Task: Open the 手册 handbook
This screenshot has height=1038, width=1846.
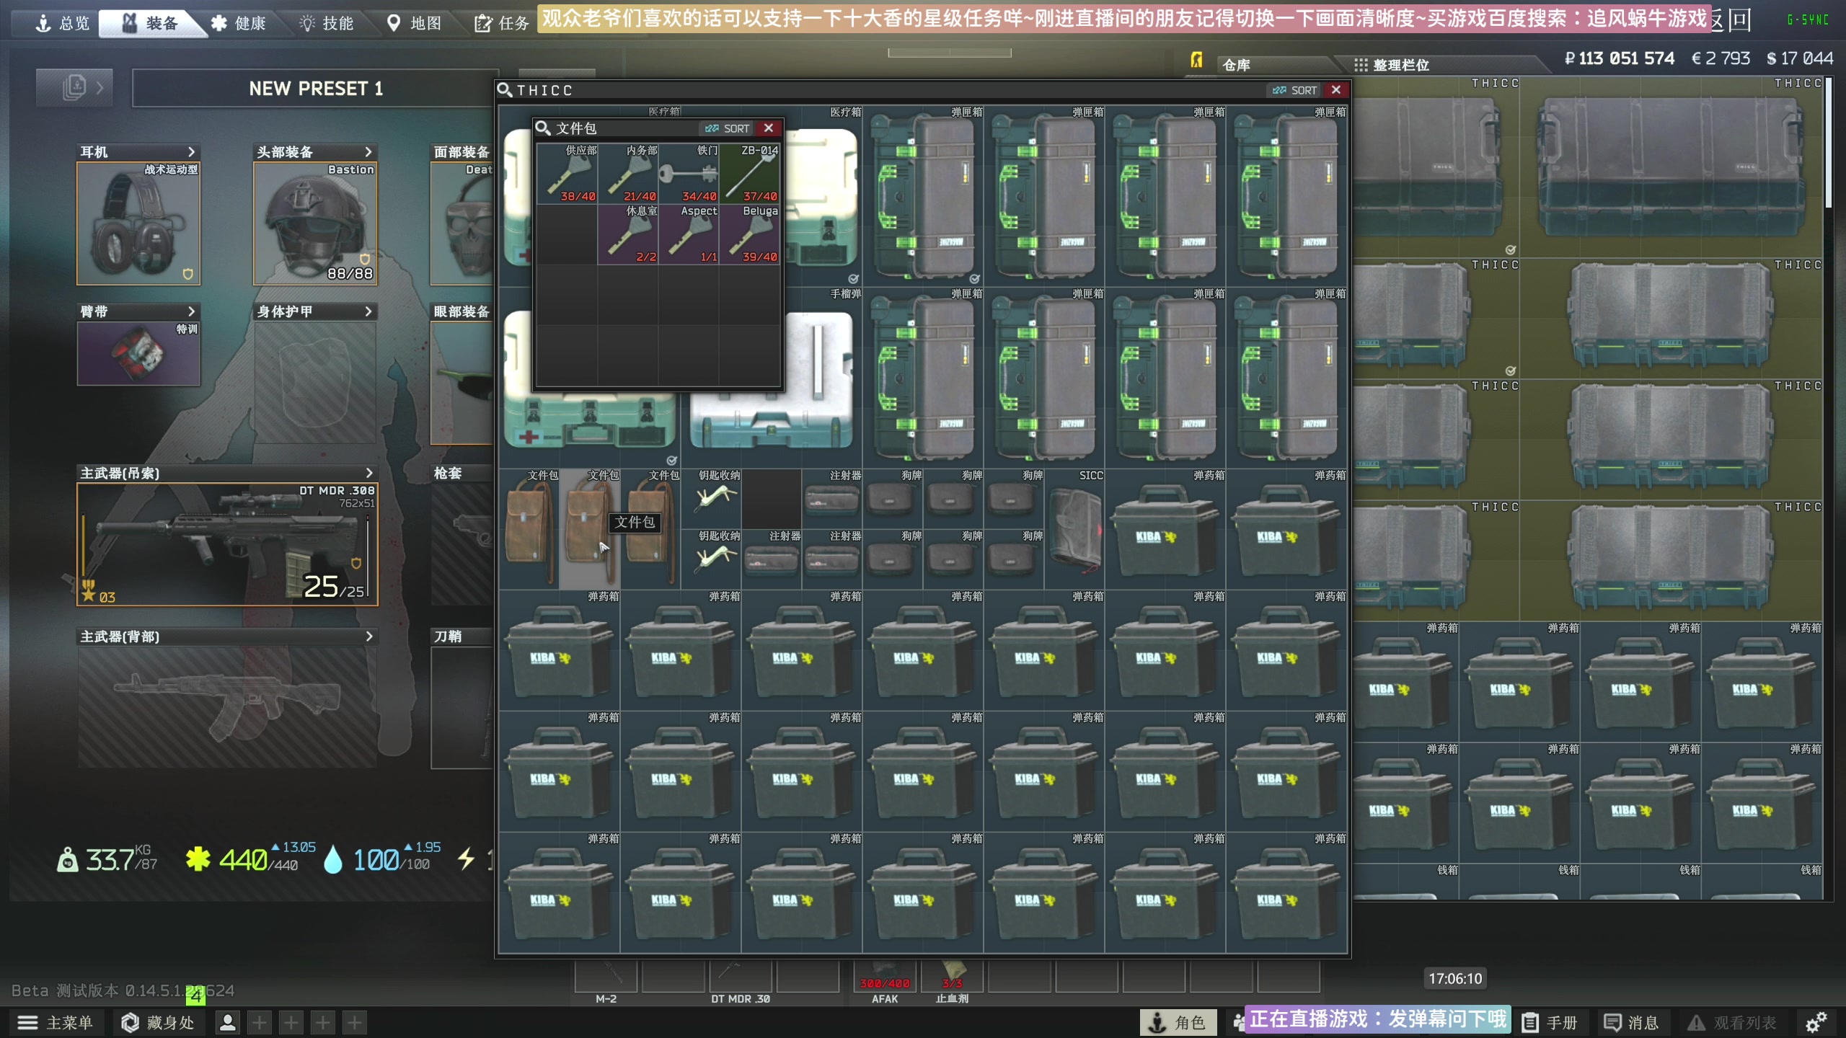Action: point(1550,1022)
